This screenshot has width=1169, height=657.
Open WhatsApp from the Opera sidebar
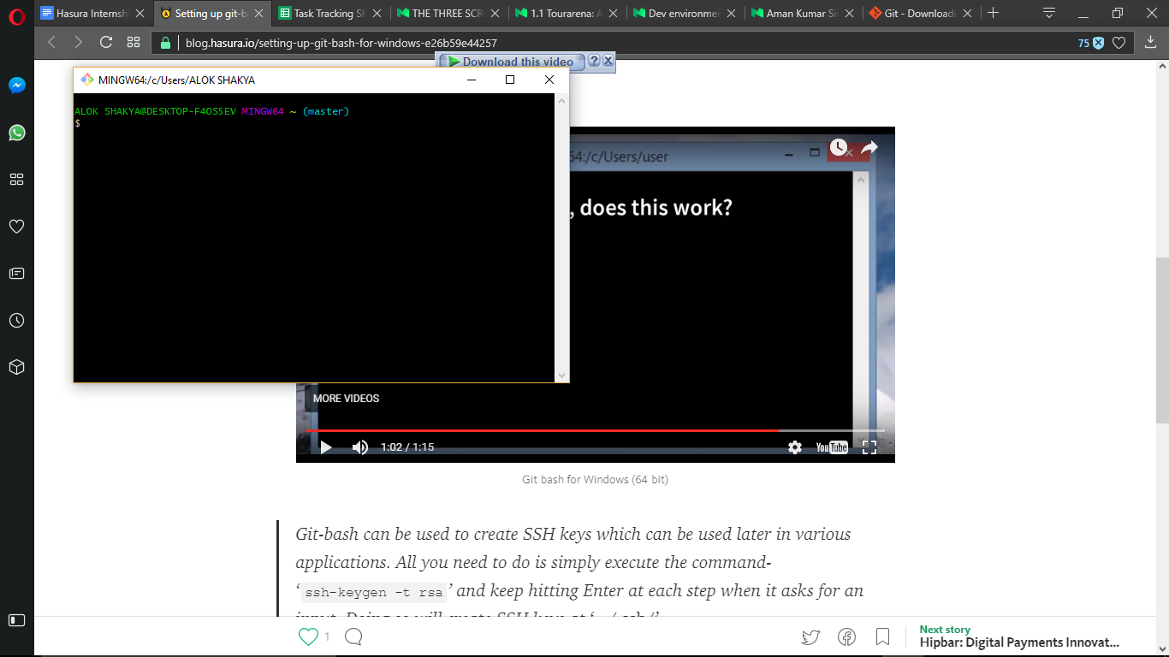pyautogui.click(x=16, y=133)
